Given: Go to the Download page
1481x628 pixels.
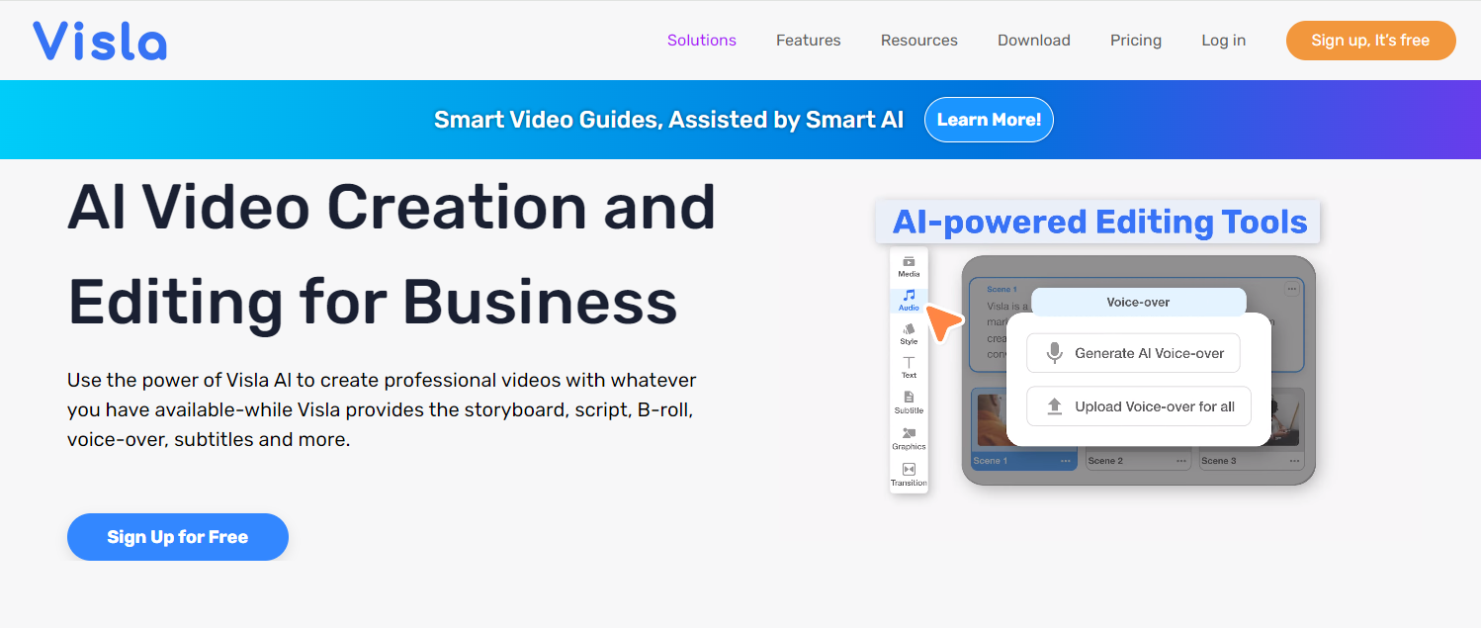Looking at the screenshot, I should pos(1034,41).
